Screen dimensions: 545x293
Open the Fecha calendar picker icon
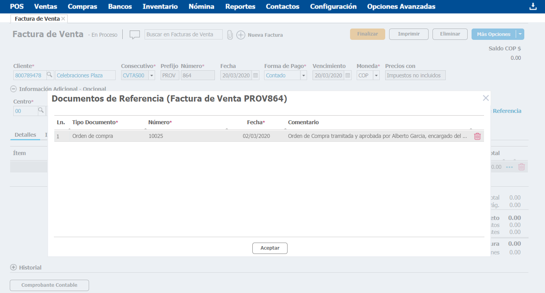point(256,75)
